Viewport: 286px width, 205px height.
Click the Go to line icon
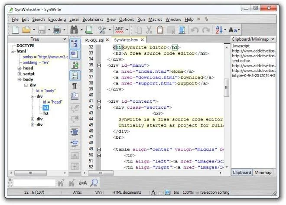(x=89, y=29)
